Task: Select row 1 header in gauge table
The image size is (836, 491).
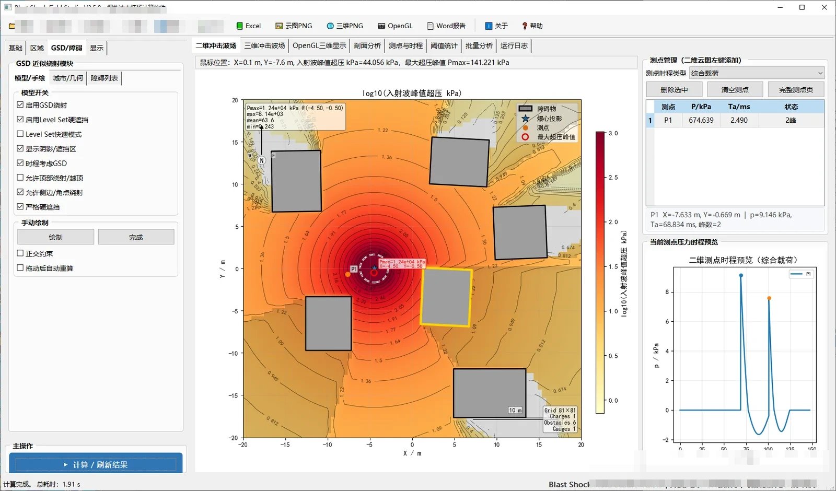Action: (651, 120)
